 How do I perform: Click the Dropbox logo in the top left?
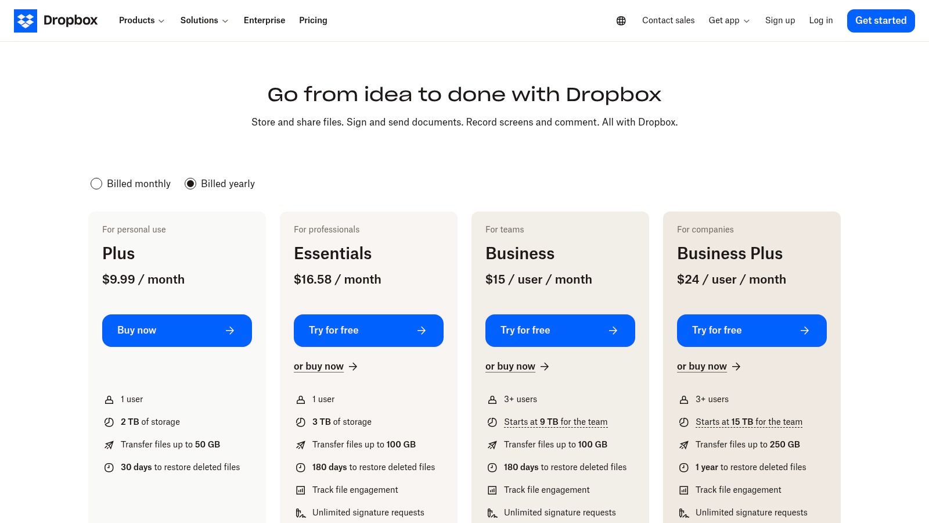pyautogui.click(x=56, y=20)
